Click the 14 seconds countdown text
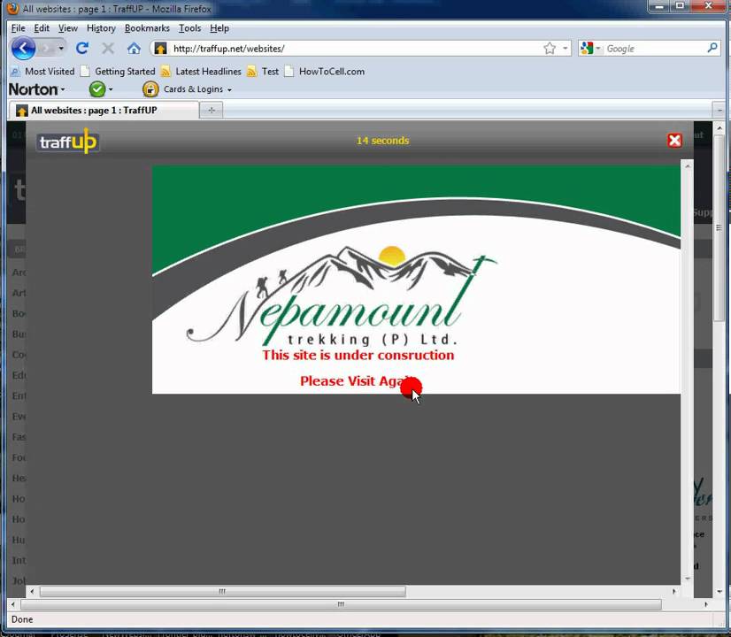Viewport: 731px width, 637px height. pyautogui.click(x=382, y=141)
